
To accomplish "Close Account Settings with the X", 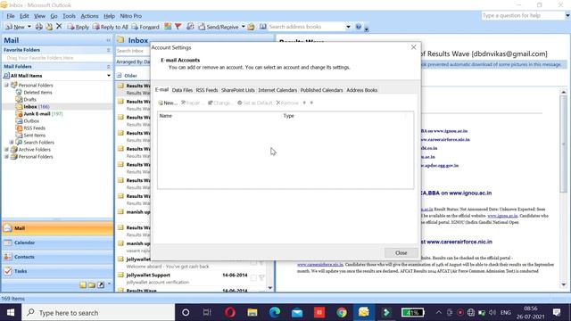I will tap(413, 47).
